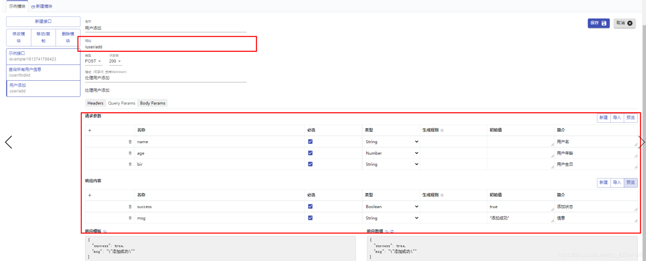Toggle required checkbox for success
Viewport: 646px width, 261px height.
310,206
